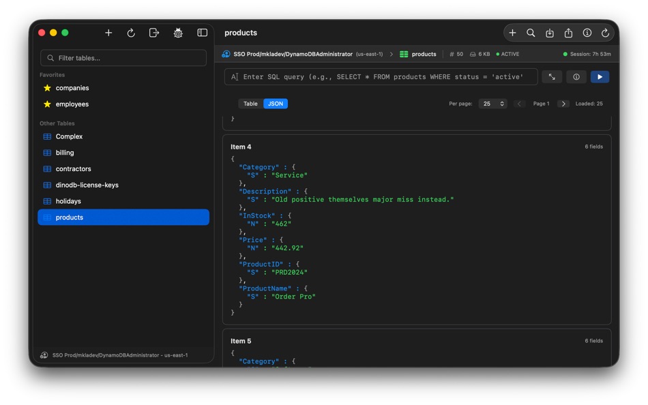Viewport: 648px width, 405px height.
Task: Click the info circle icon next to run
Action: click(x=576, y=76)
